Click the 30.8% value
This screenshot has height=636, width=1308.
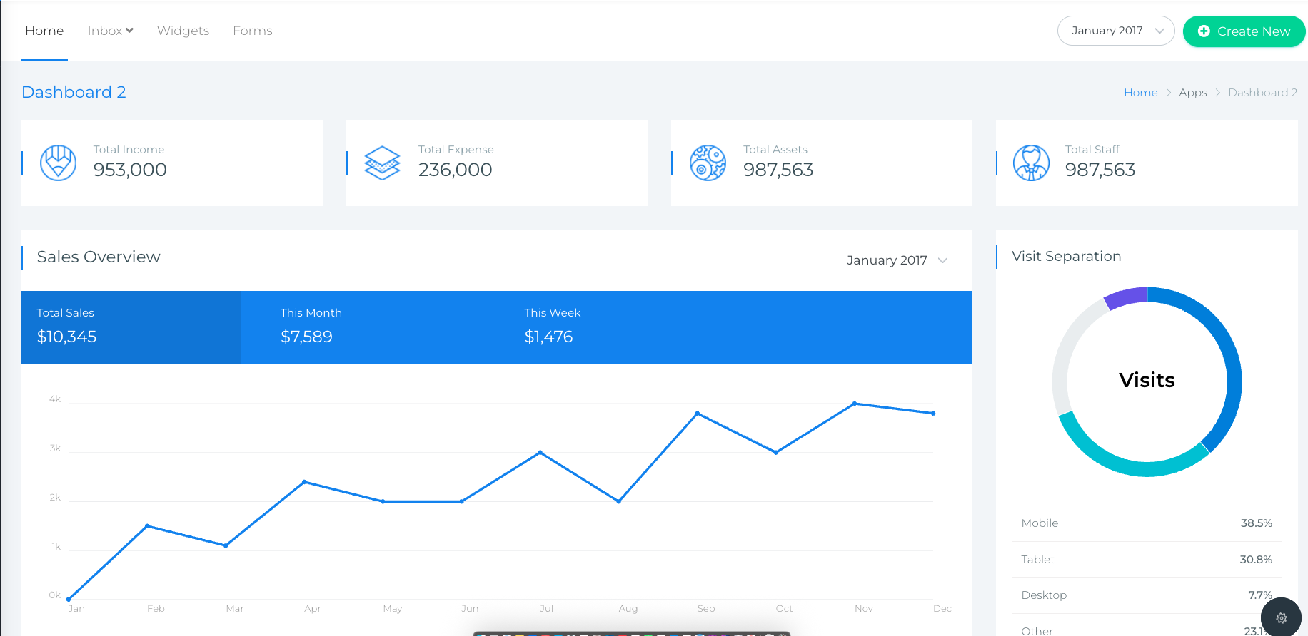(x=1256, y=560)
